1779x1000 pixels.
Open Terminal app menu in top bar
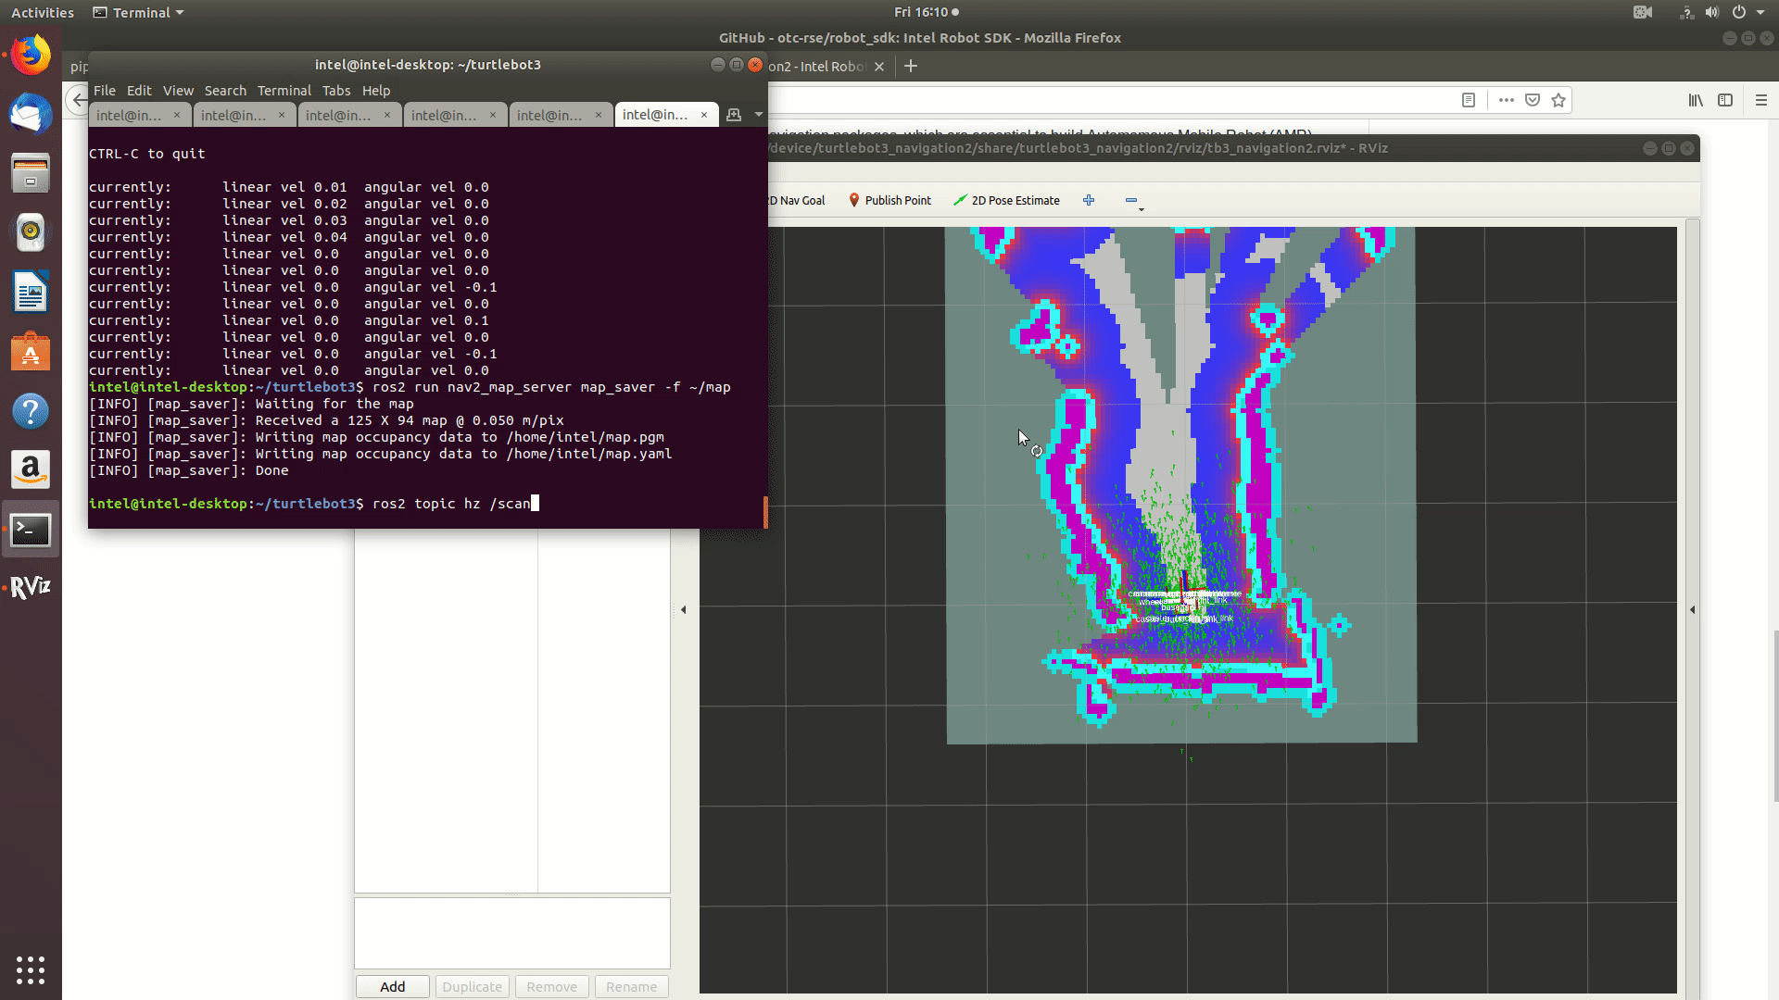[139, 12]
